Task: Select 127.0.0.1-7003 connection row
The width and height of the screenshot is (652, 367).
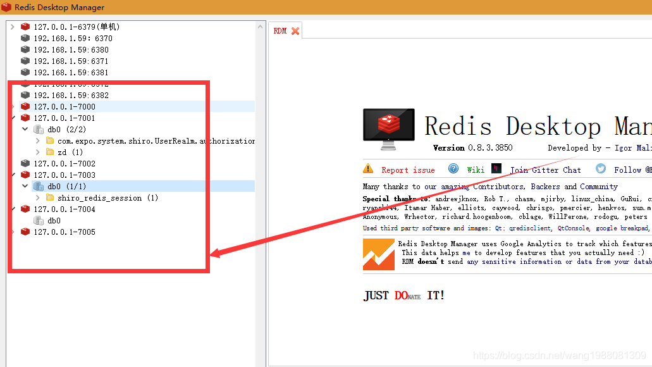Action: pyautogui.click(x=65, y=175)
